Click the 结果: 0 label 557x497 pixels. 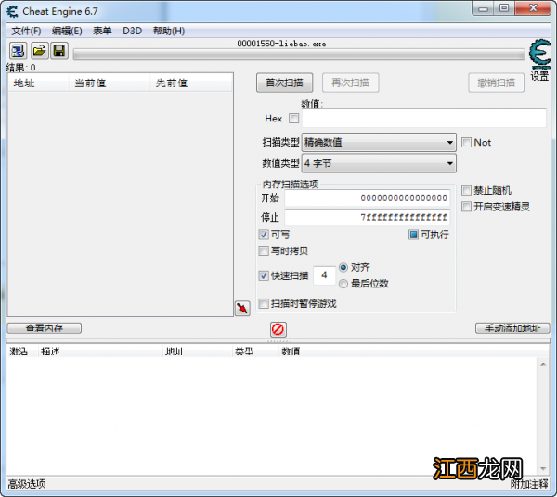[21, 68]
